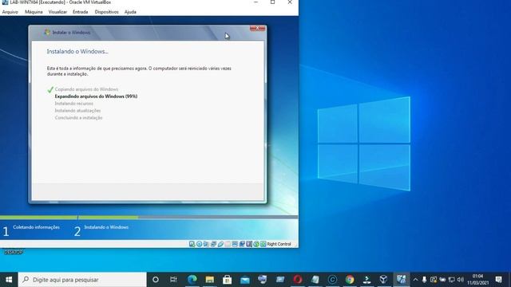Open the Dispositivos menu
This screenshot has height=287, width=511.
click(x=106, y=12)
